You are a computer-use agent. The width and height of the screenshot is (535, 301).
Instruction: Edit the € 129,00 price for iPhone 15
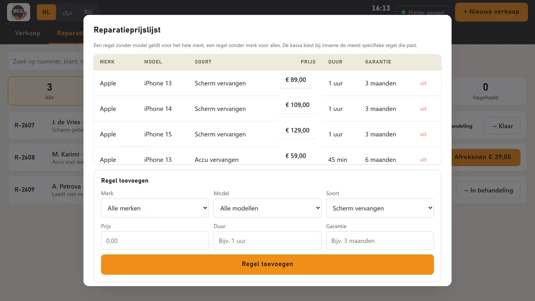click(297, 130)
